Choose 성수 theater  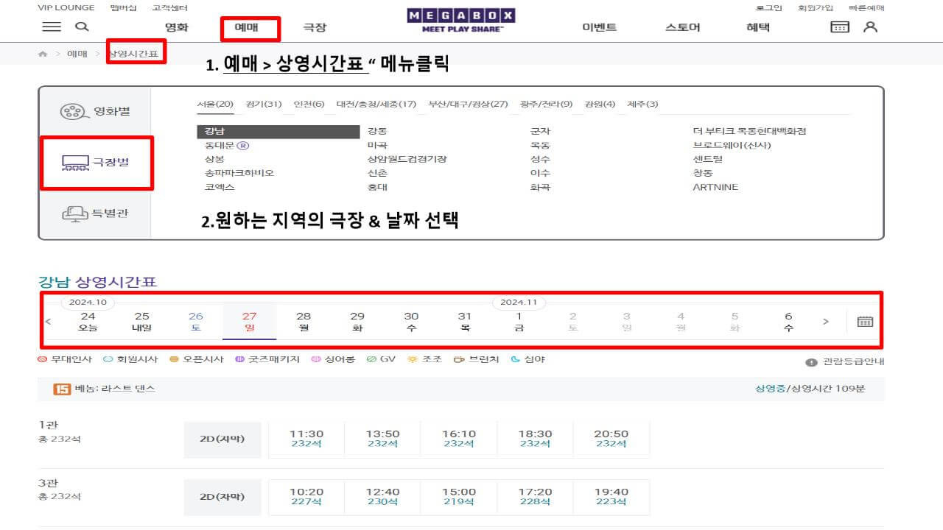click(540, 160)
